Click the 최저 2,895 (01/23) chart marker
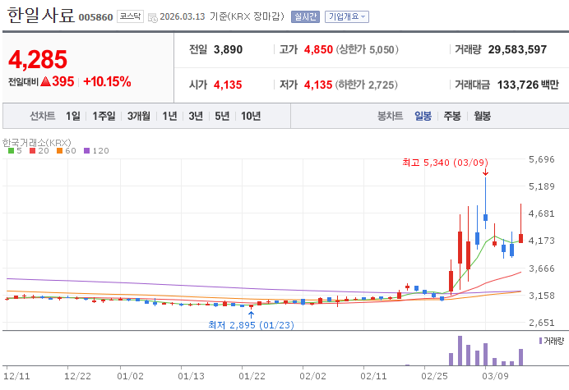The height and width of the screenshot is (390, 569). [251, 325]
